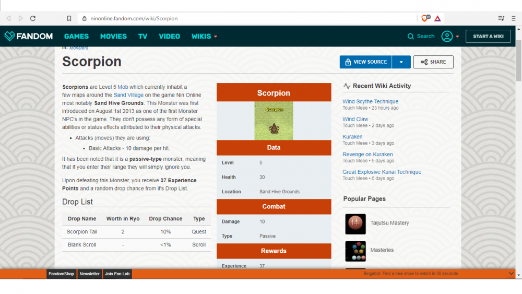Expand the View Source dropdown arrow
This screenshot has width=522, height=294.
(x=401, y=62)
